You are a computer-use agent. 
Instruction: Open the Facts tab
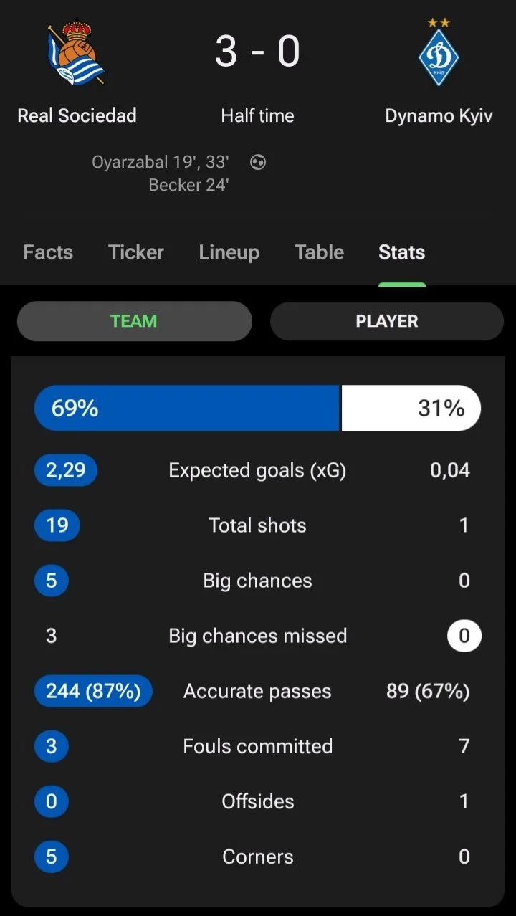tap(48, 252)
